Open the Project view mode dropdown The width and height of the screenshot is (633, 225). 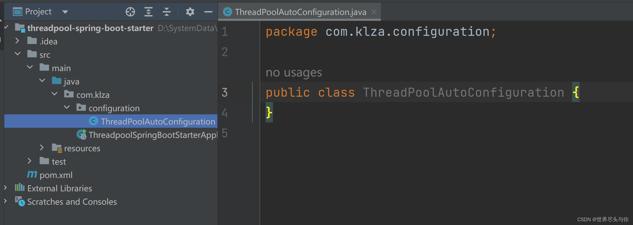point(65,11)
